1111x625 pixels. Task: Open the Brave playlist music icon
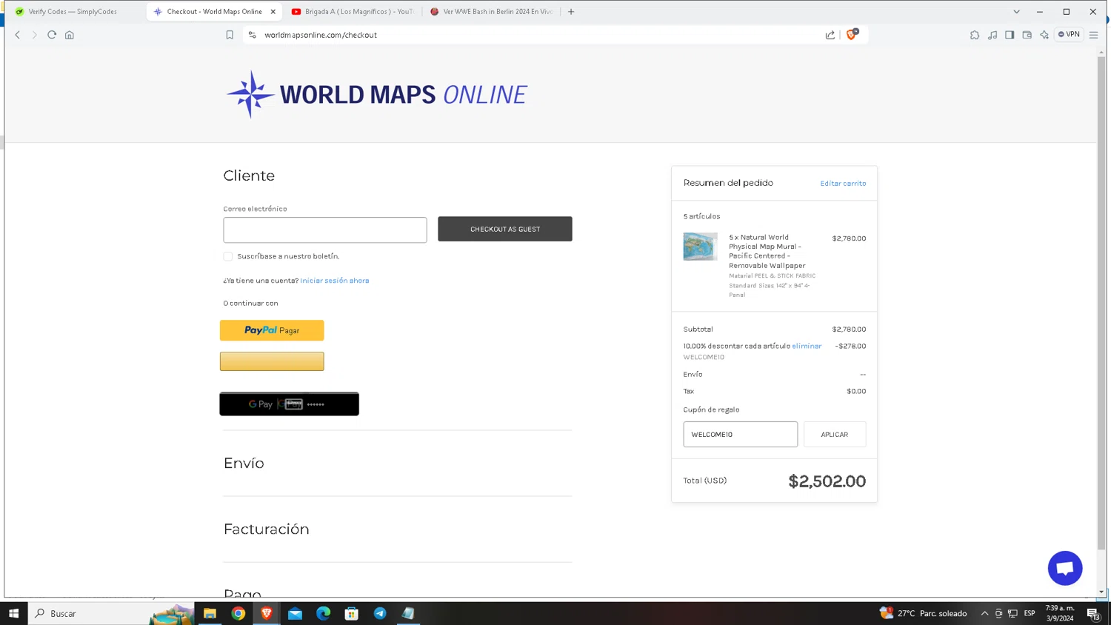992,35
